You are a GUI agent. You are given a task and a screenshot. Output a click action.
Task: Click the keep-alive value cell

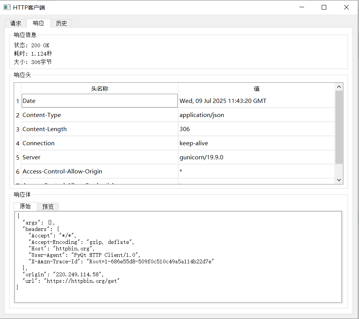coord(256,143)
